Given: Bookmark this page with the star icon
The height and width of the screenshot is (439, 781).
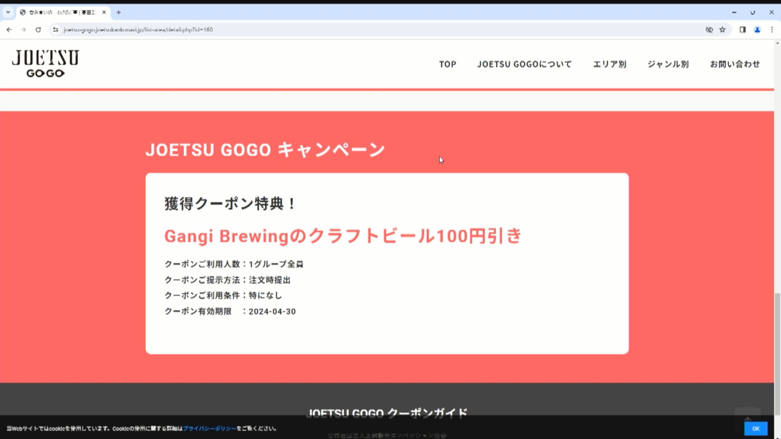Looking at the screenshot, I should pos(722,30).
